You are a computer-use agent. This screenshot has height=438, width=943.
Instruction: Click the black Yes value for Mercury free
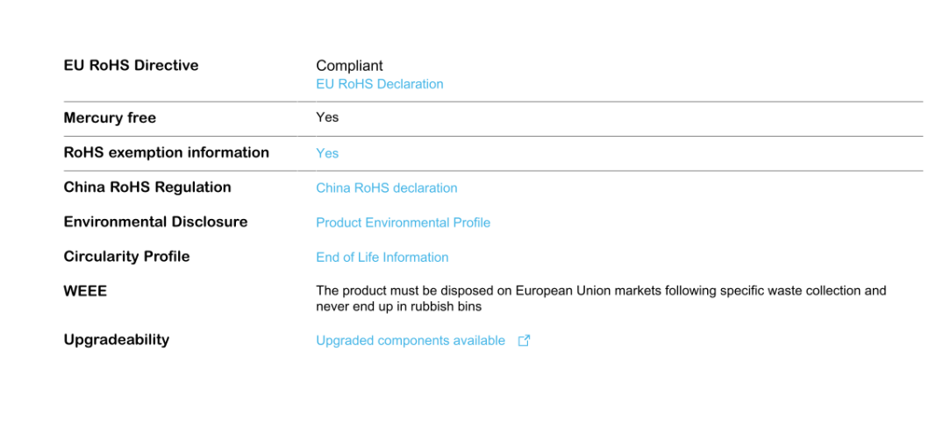pos(327,117)
